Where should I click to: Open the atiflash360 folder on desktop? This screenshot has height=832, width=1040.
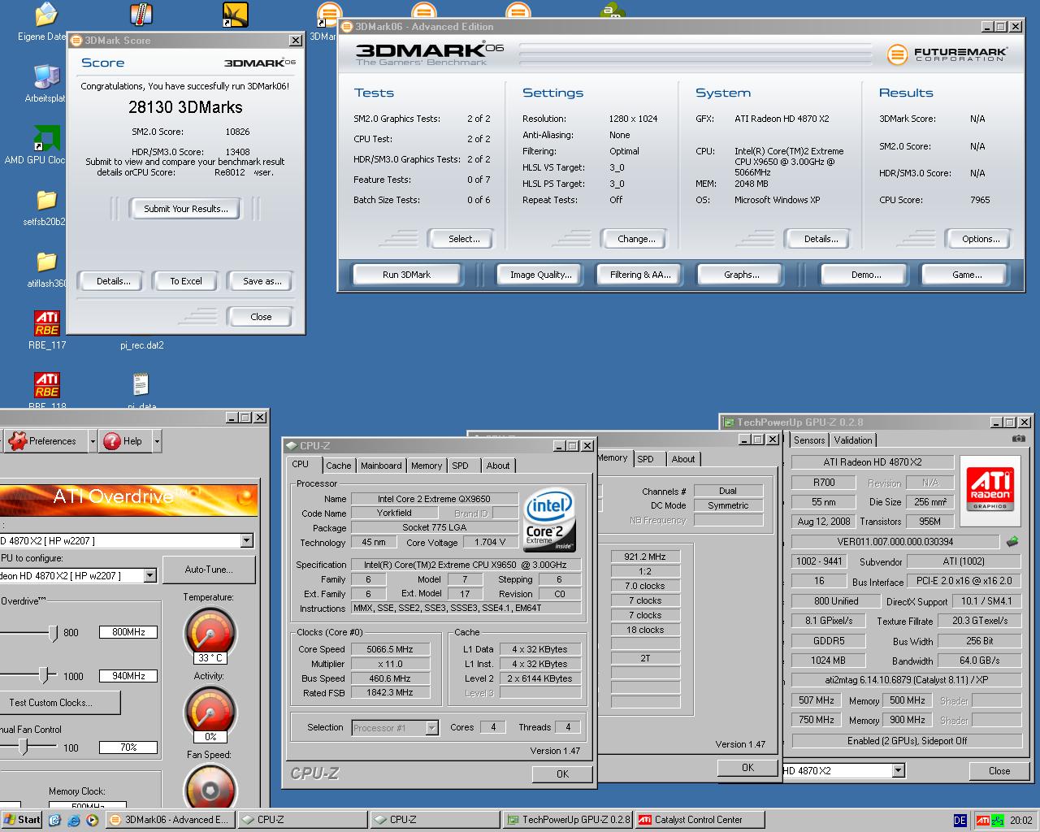point(46,262)
